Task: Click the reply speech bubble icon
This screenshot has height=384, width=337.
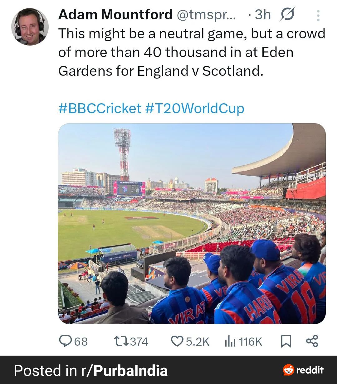Action: click(66, 341)
